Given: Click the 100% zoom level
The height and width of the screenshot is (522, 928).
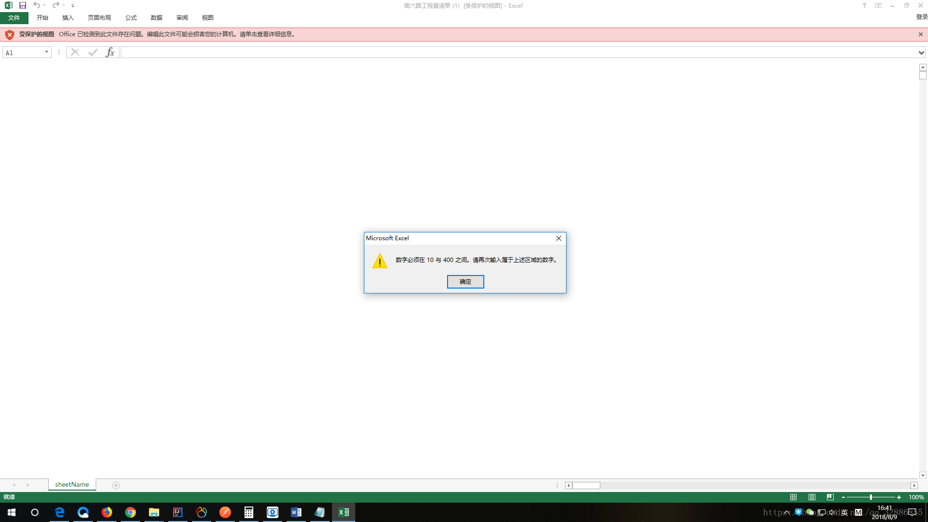Looking at the screenshot, I should point(916,497).
